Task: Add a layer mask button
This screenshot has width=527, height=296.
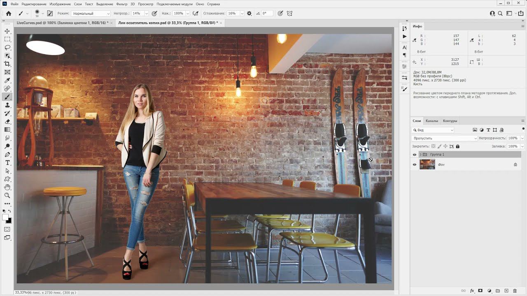Action: point(480,291)
